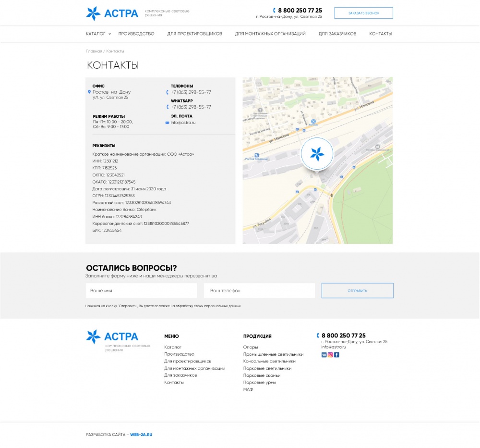
Task: Click the Astra star logo in the footer
Action: click(93, 336)
